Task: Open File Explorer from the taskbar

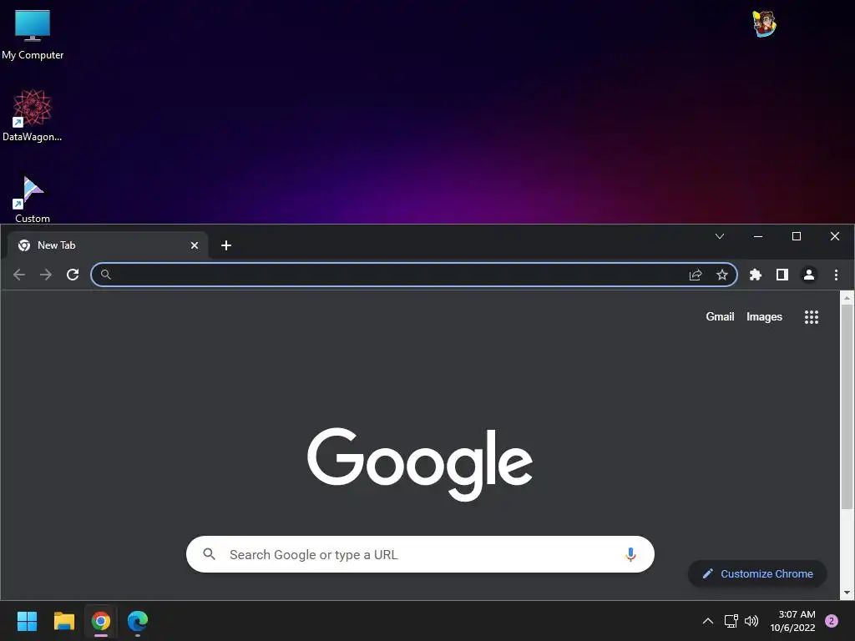Action: 63,621
